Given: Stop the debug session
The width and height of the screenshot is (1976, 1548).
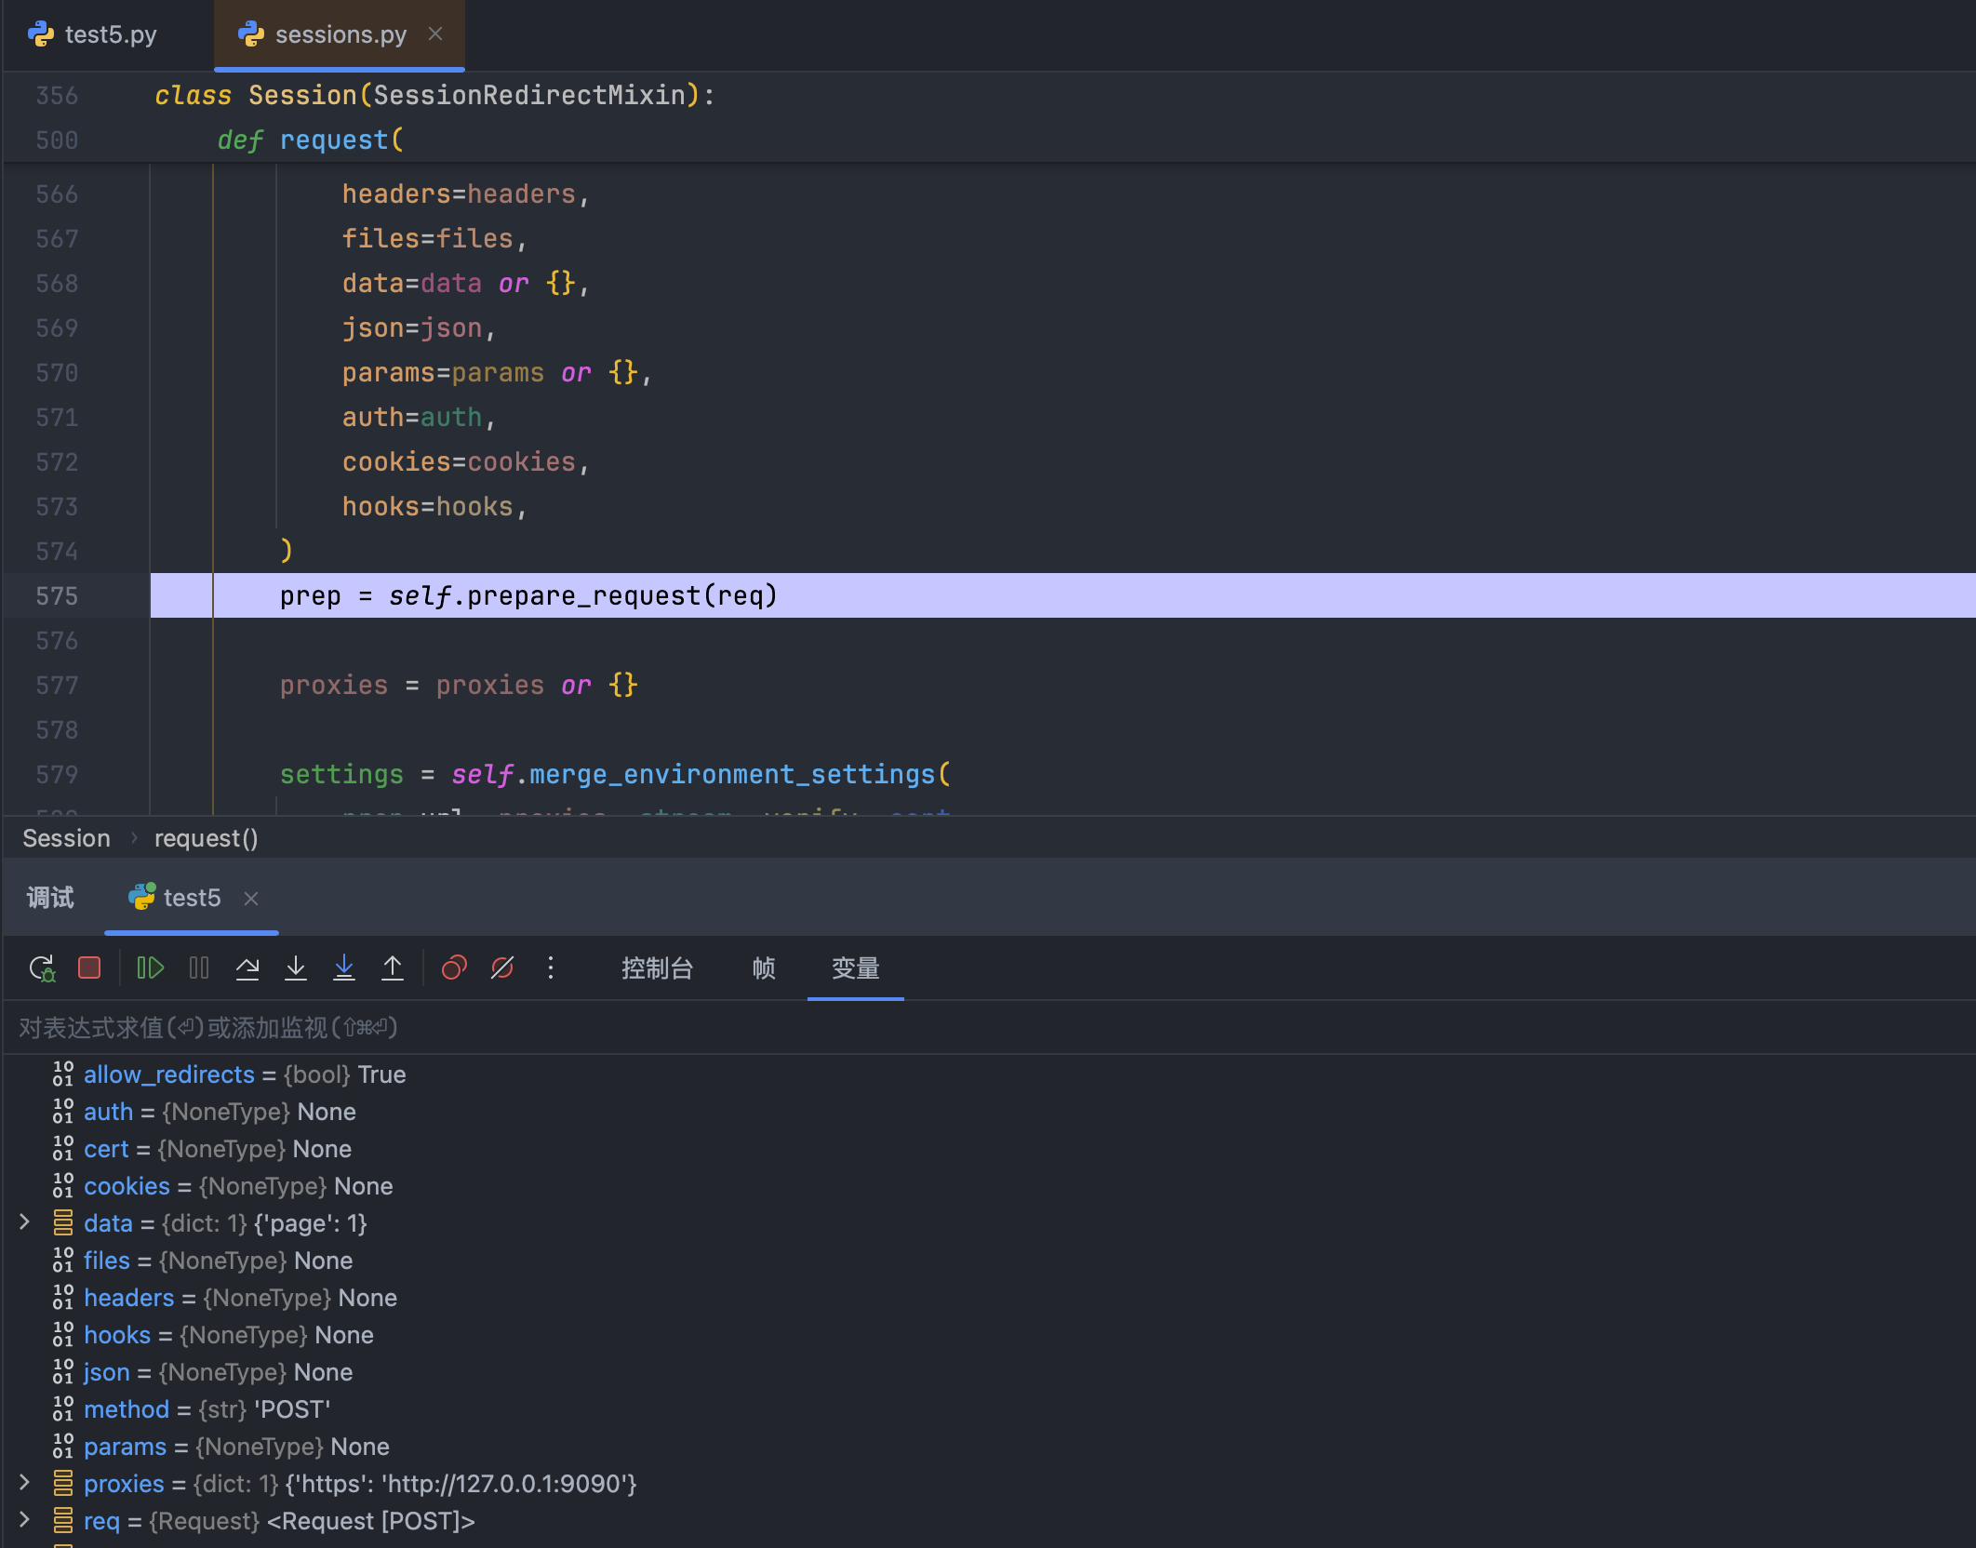Looking at the screenshot, I should tap(89, 968).
